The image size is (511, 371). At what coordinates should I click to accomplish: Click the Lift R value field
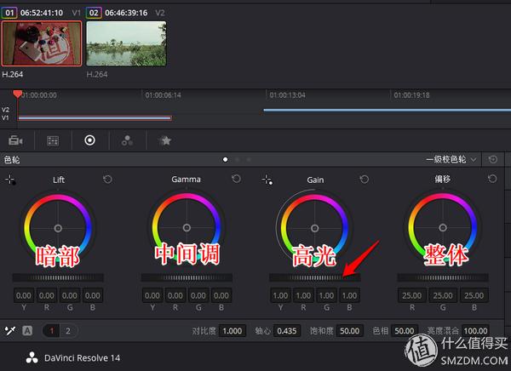point(47,295)
